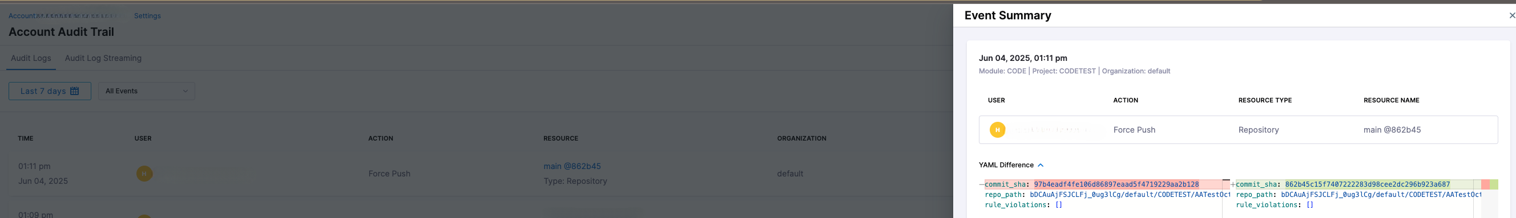This screenshot has height=218, width=1516.
Task: Open the main @862b45 resource link
Action: (572, 166)
